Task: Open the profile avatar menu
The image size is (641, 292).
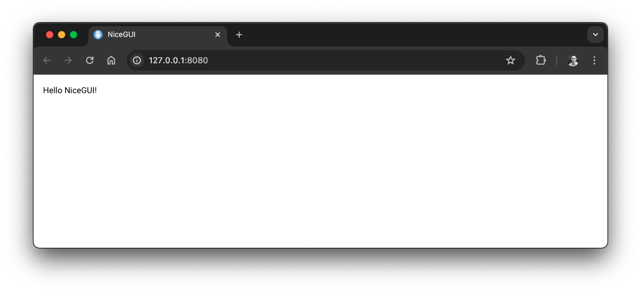Action: [573, 60]
